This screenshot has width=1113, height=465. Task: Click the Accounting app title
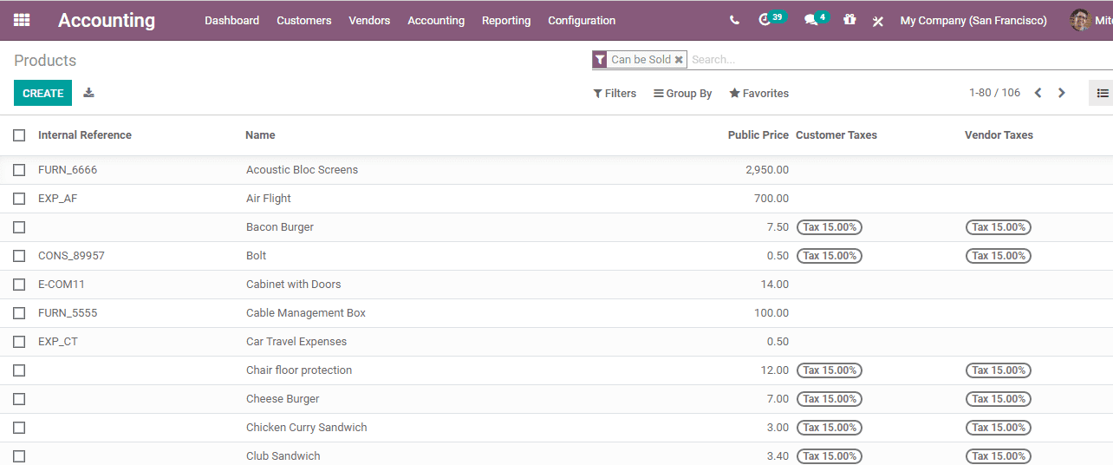[x=107, y=20]
